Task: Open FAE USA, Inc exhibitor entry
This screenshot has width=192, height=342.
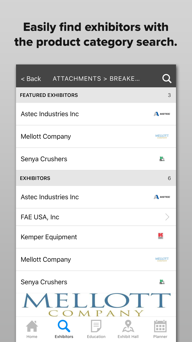Action: tap(40, 217)
